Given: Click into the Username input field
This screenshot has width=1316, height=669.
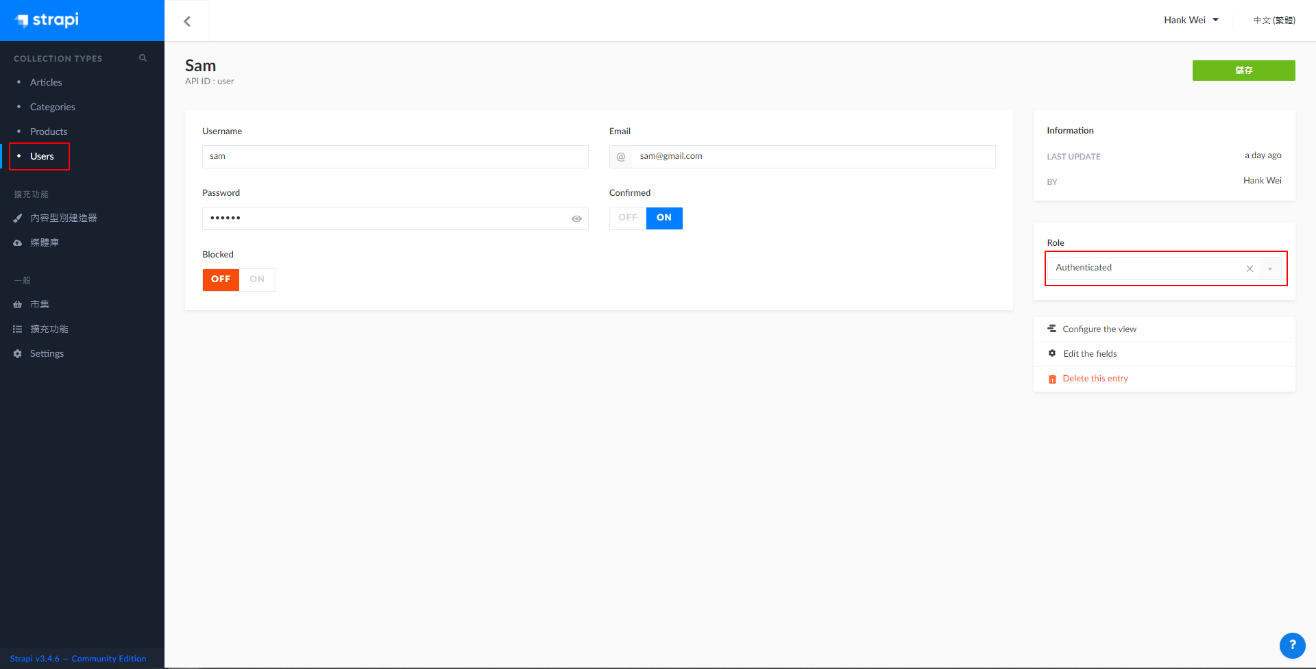Looking at the screenshot, I should tap(395, 156).
